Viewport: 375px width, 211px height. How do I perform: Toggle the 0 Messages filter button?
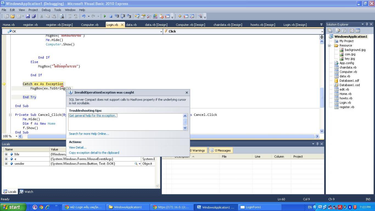point(220,151)
